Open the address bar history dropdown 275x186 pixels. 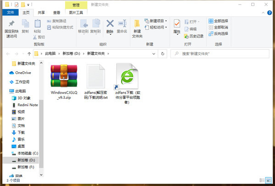tap(154, 54)
